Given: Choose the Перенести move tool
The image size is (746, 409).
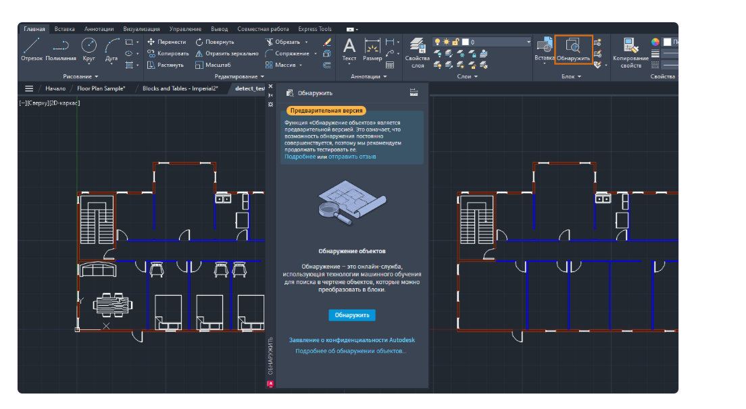Looking at the screenshot, I should click(167, 42).
